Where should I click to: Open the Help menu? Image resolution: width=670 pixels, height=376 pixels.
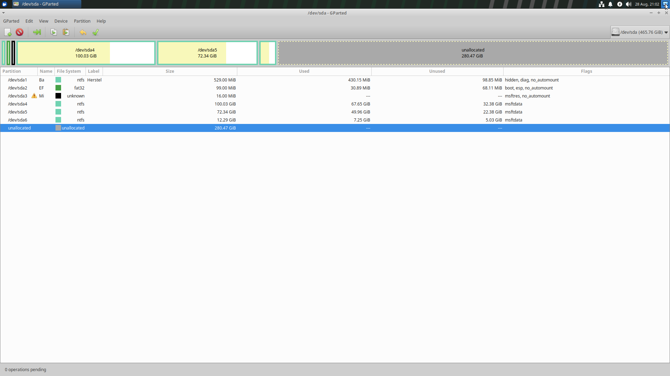(101, 21)
